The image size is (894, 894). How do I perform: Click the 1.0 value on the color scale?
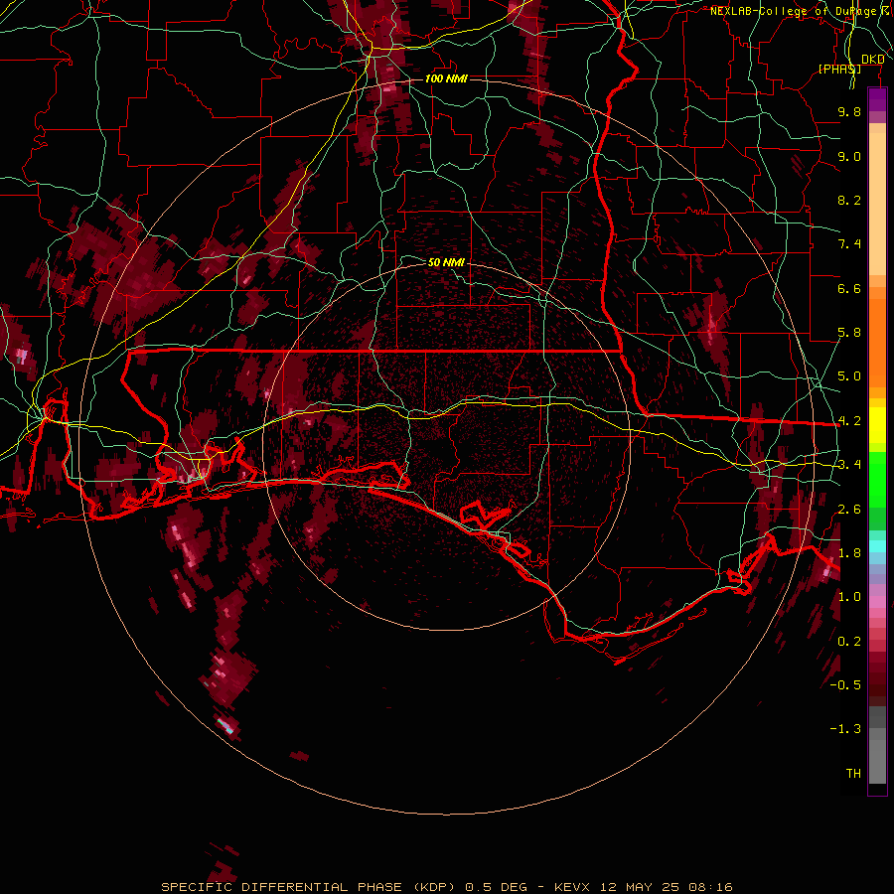tap(849, 597)
